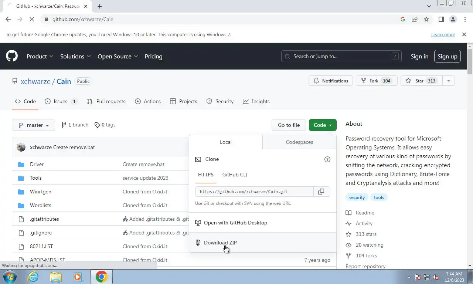Switch to the Projects tab
The height and width of the screenshot is (284, 473).
[x=184, y=101]
